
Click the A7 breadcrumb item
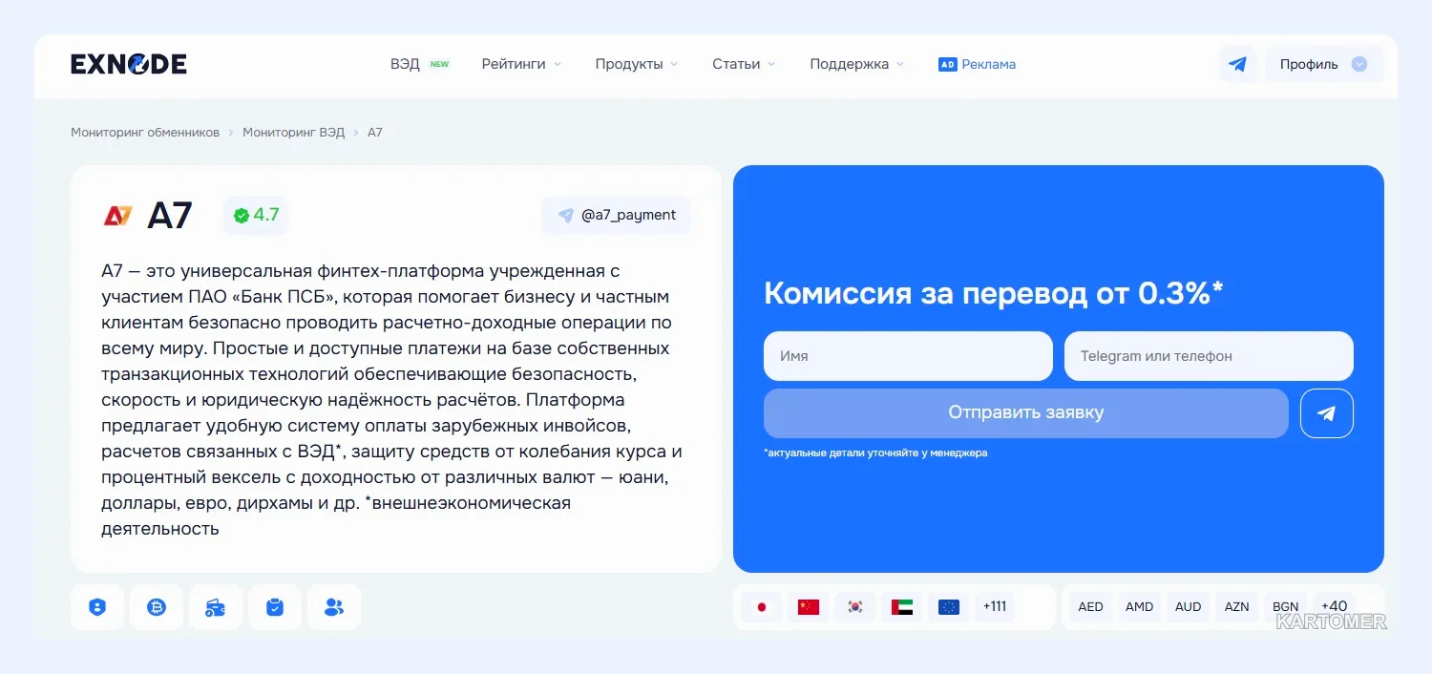pos(375,132)
